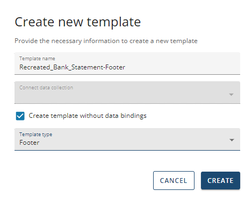Toggle the blue checkmark box

pos(20,116)
